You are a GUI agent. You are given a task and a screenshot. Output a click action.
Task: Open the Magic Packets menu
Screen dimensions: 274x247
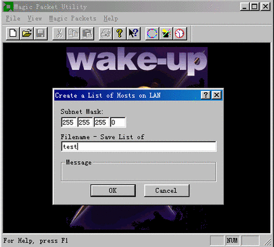72,18
